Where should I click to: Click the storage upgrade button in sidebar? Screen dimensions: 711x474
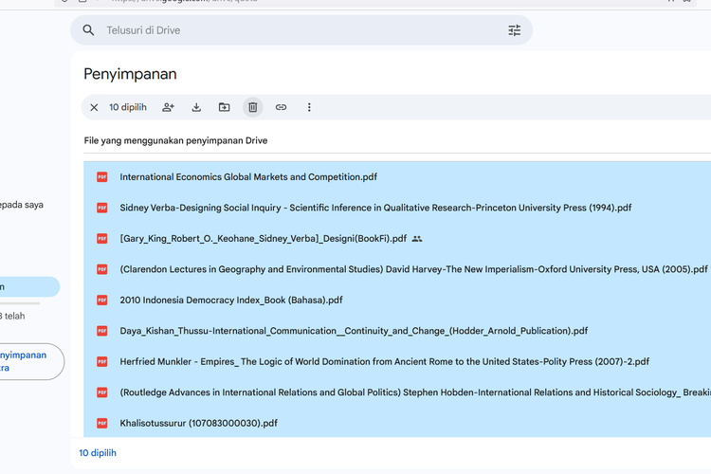(31, 361)
